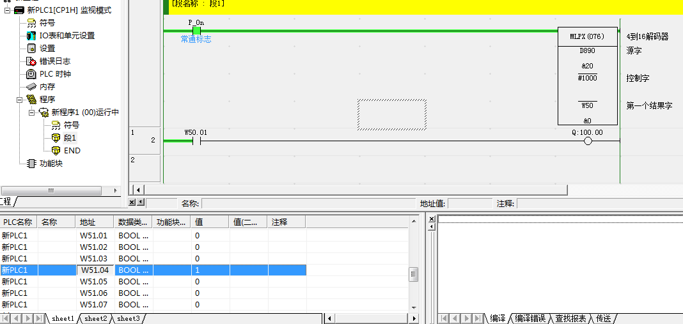Open the 错误日志 error log
Screen dimensions: 683x324
pos(54,61)
